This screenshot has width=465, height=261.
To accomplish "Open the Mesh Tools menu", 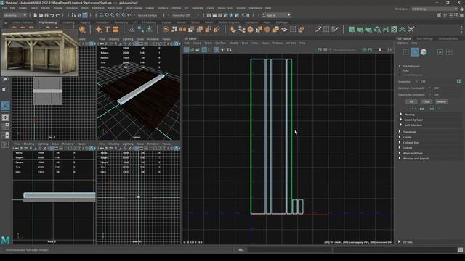I will (x=115, y=8).
